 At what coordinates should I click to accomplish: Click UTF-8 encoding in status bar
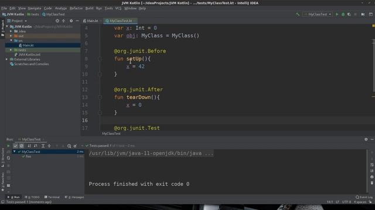346,202
